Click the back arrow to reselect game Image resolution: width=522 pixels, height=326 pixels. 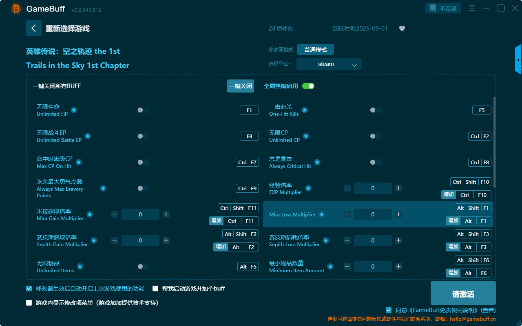coord(34,28)
